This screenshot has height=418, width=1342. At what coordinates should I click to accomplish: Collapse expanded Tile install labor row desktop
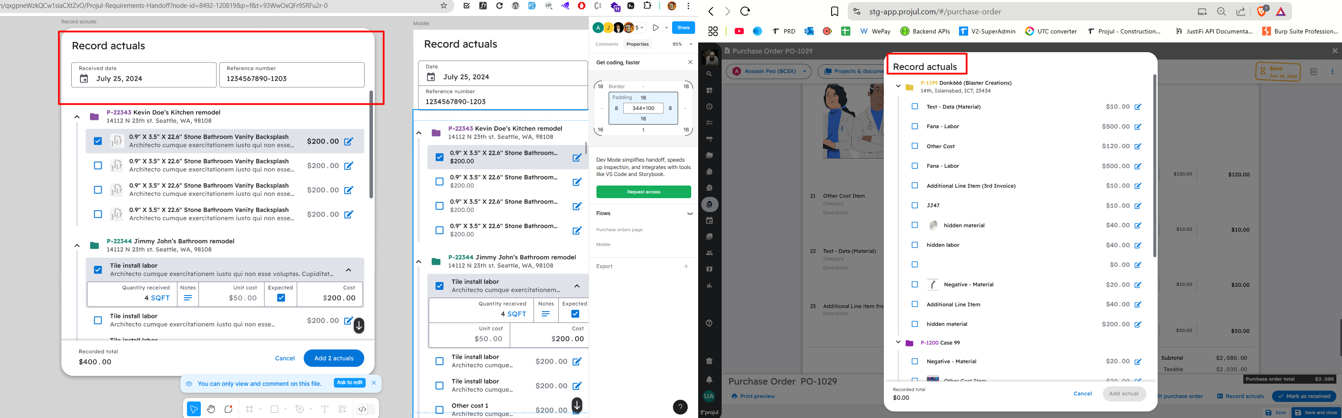[x=349, y=270]
